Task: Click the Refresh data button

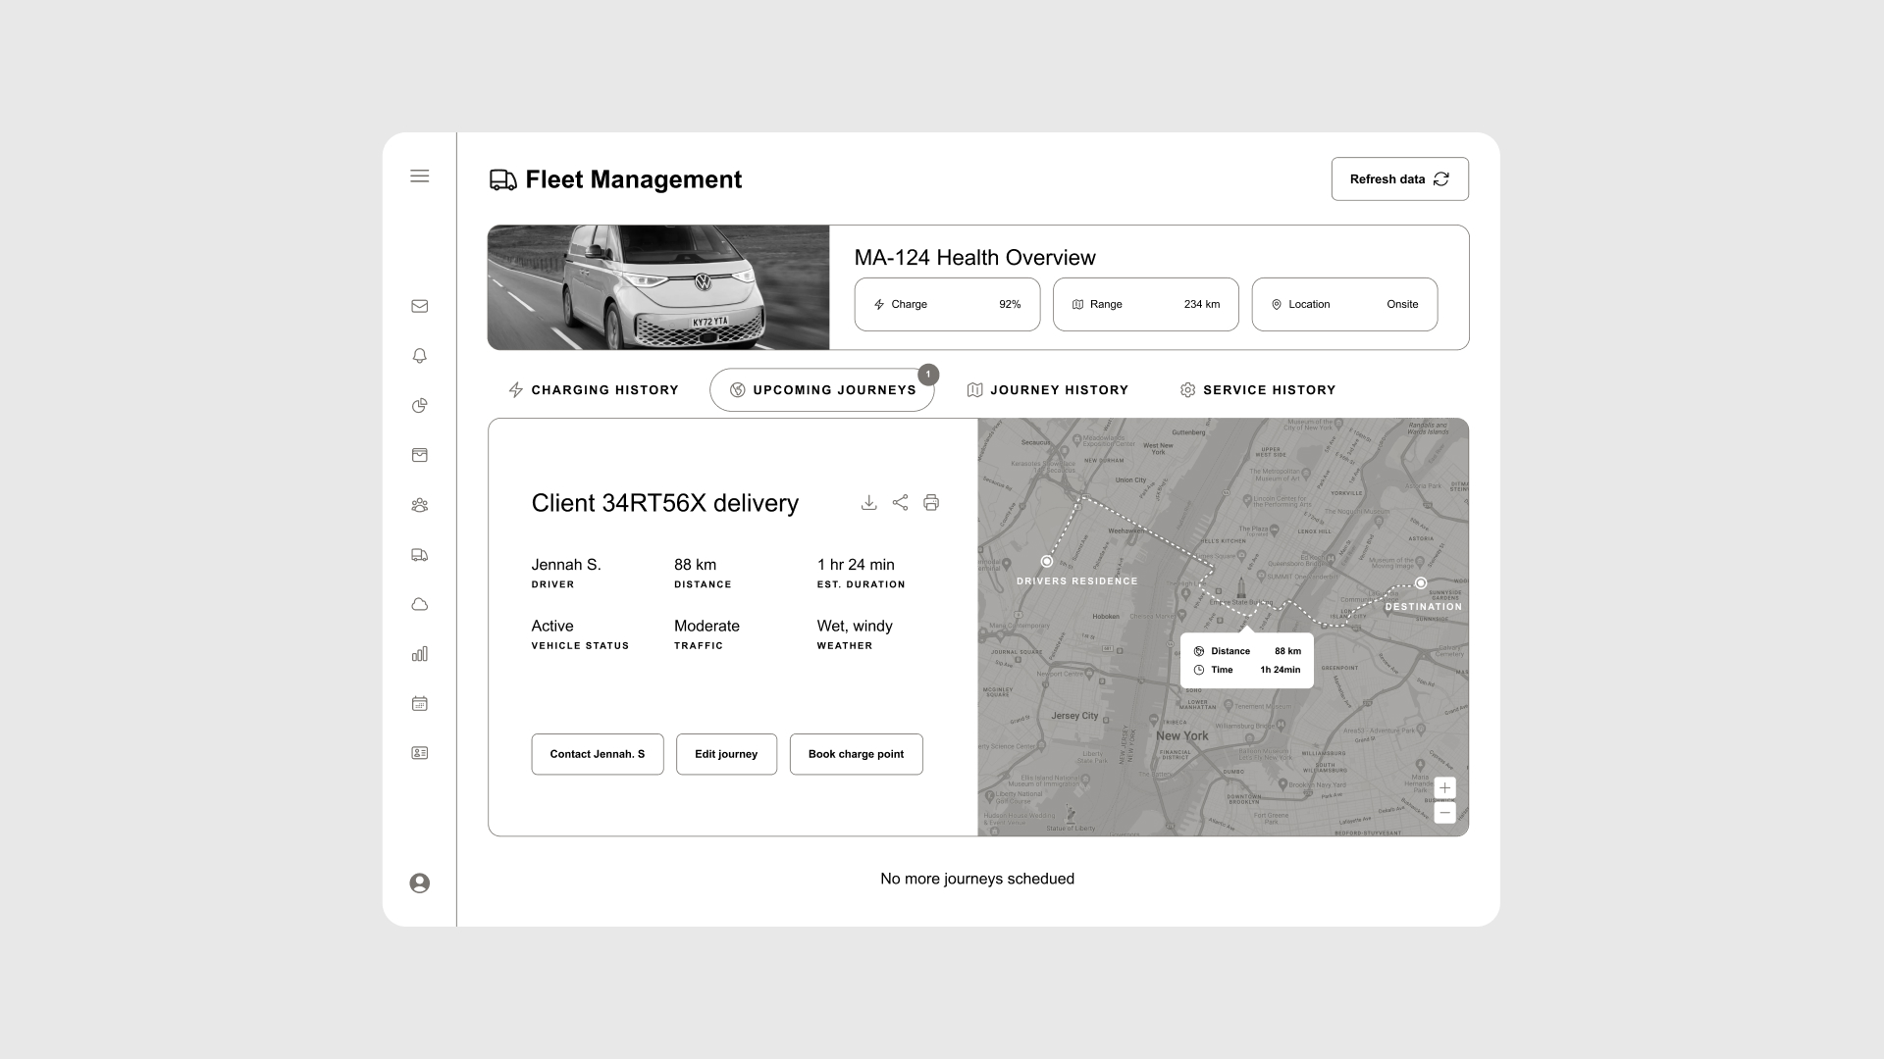Action: (x=1399, y=178)
